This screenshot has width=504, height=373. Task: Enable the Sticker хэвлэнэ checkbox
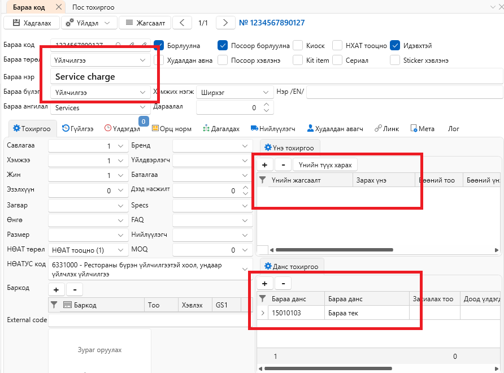pos(395,60)
